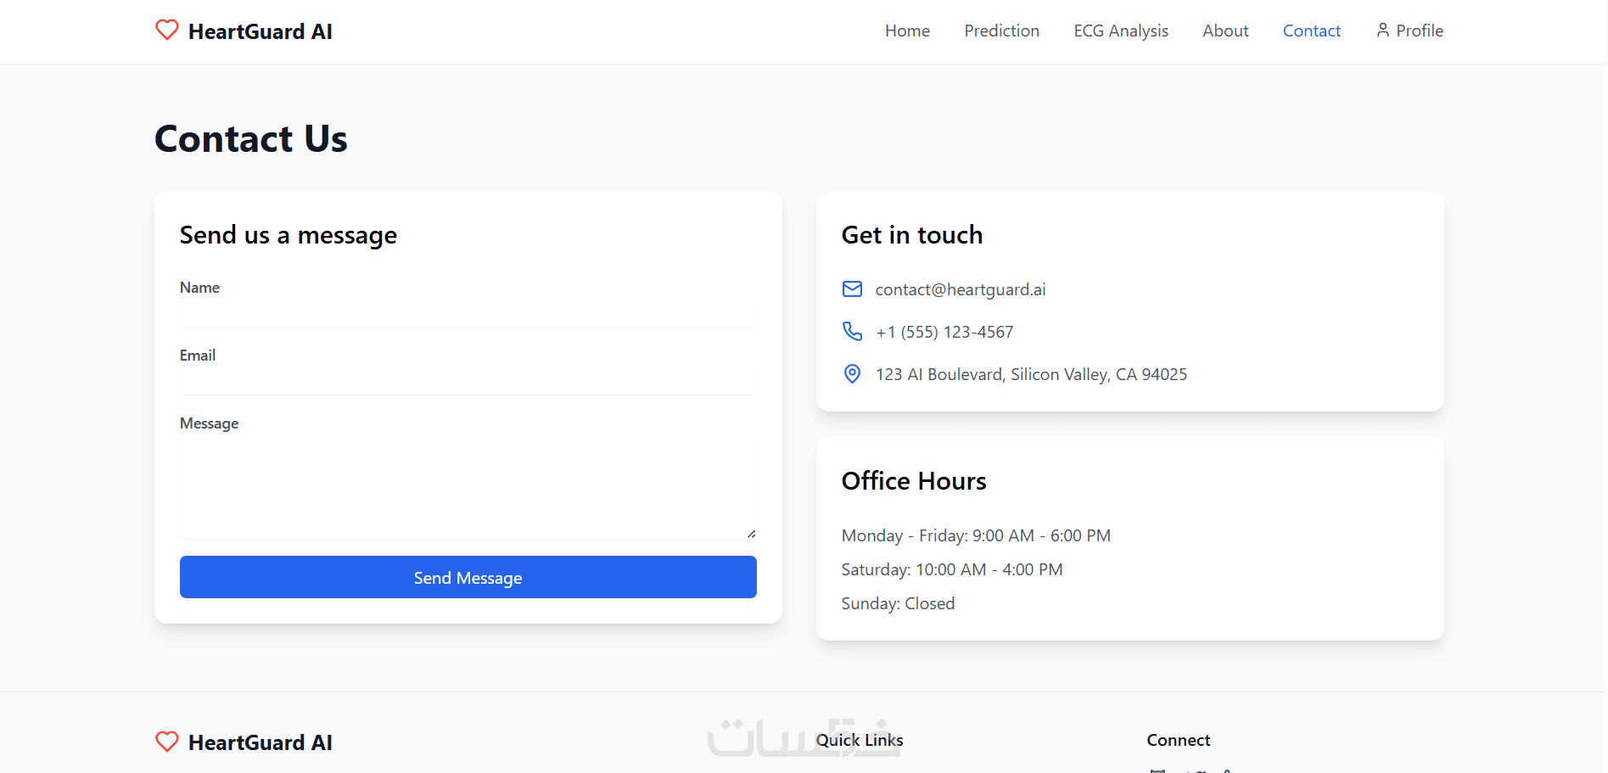1608x773 pixels.
Task: Click the user icon beside Profile
Action: click(1382, 31)
